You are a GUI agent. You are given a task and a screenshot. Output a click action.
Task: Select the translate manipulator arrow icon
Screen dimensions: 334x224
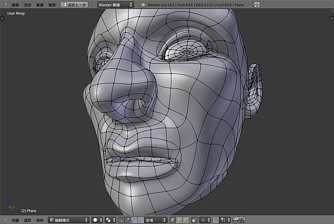(x=127, y=220)
